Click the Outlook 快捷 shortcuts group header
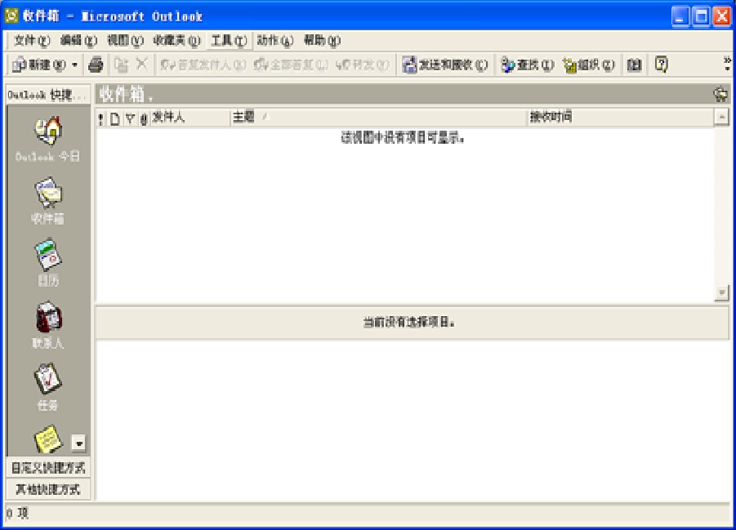This screenshot has height=530, width=736. 48,95
